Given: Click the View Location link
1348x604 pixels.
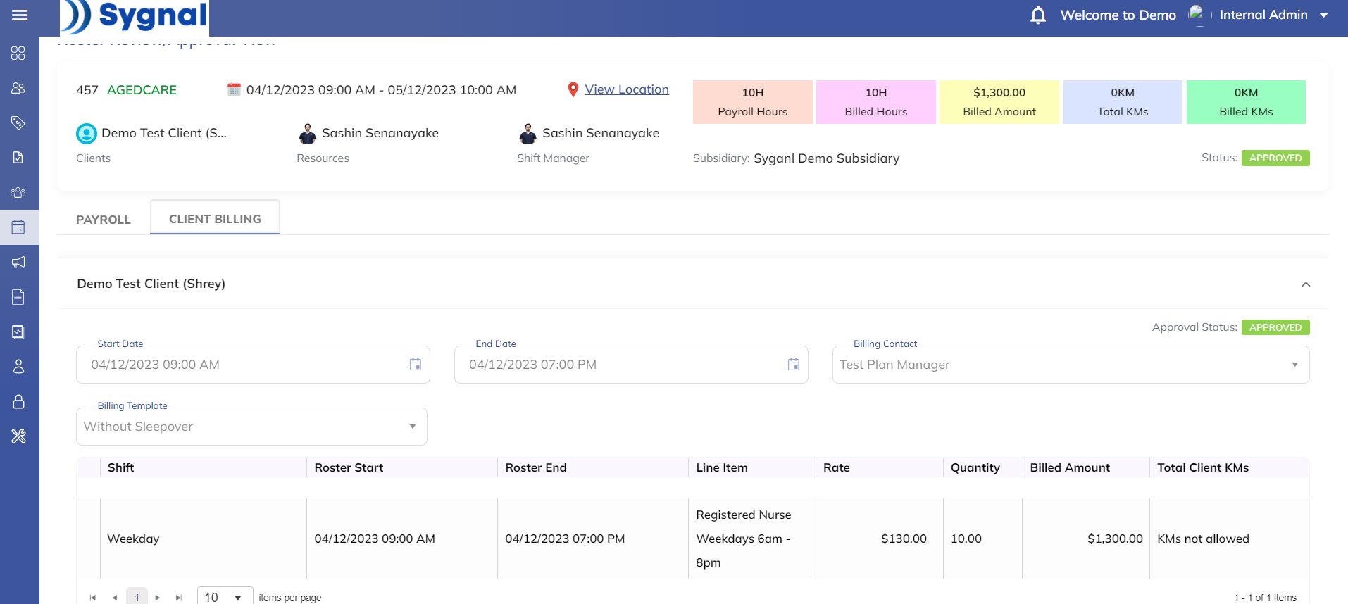Looking at the screenshot, I should tap(626, 89).
